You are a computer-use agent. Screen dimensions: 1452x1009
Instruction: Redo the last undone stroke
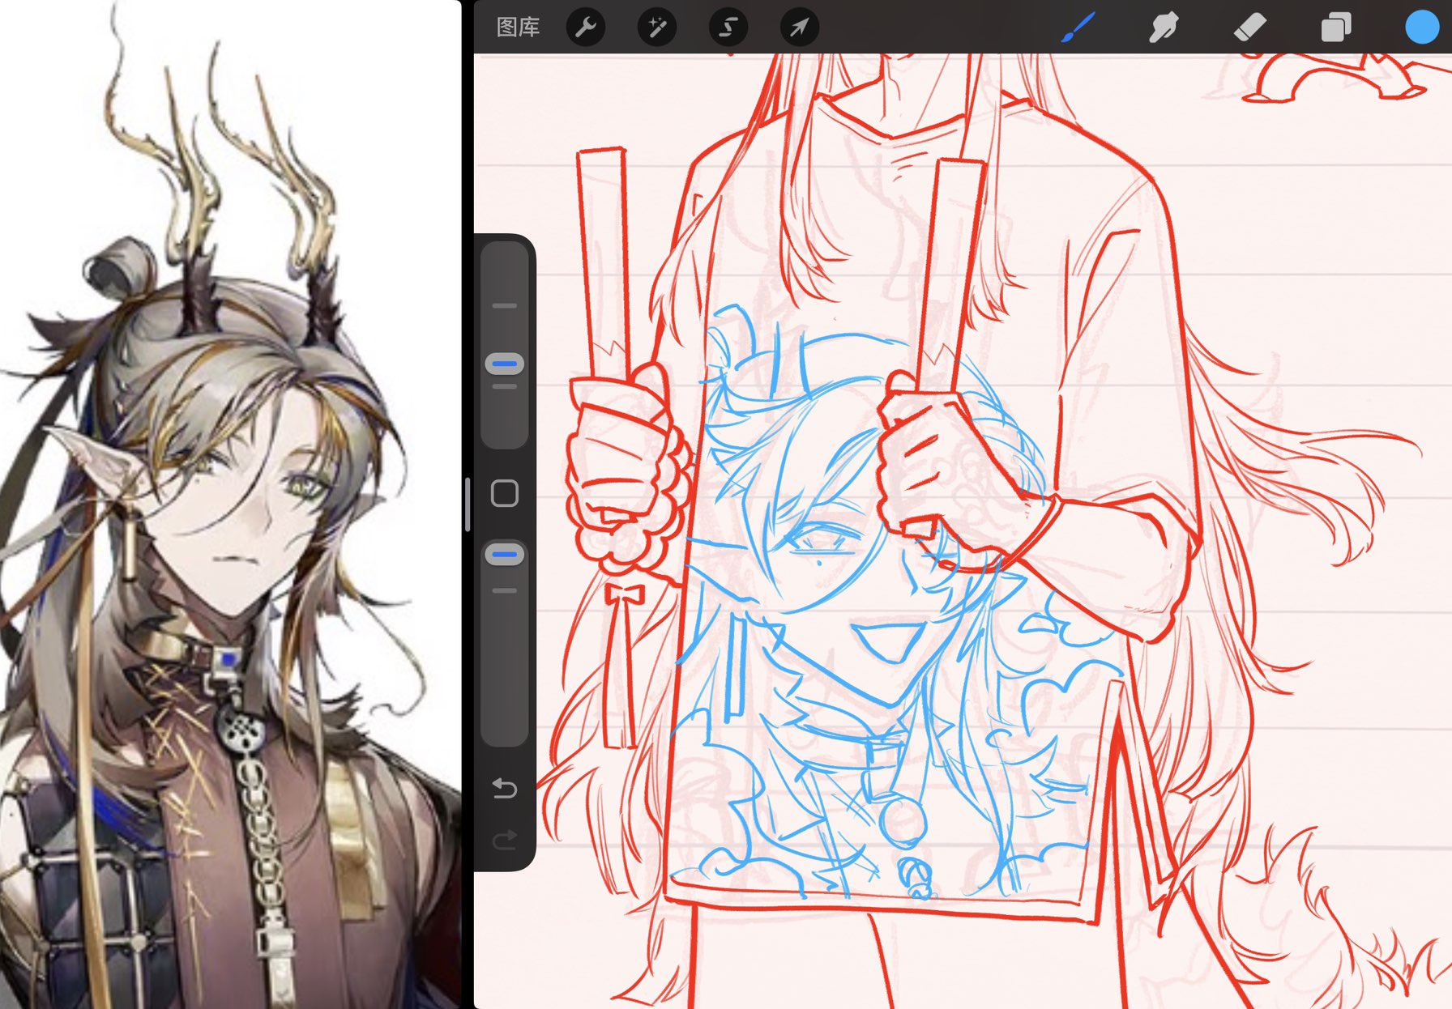click(505, 841)
